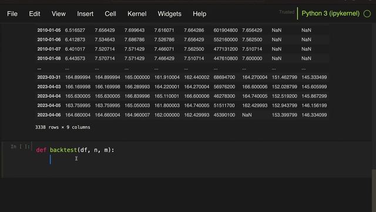Image resolution: width=376 pixels, height=212 pixels.
Task: Open the Widgets menu
Action: pyautogui.click(x=170, y=14)
